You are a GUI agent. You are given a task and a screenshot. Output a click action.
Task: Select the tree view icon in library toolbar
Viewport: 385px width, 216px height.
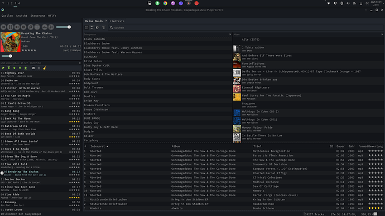click(98, 27)
